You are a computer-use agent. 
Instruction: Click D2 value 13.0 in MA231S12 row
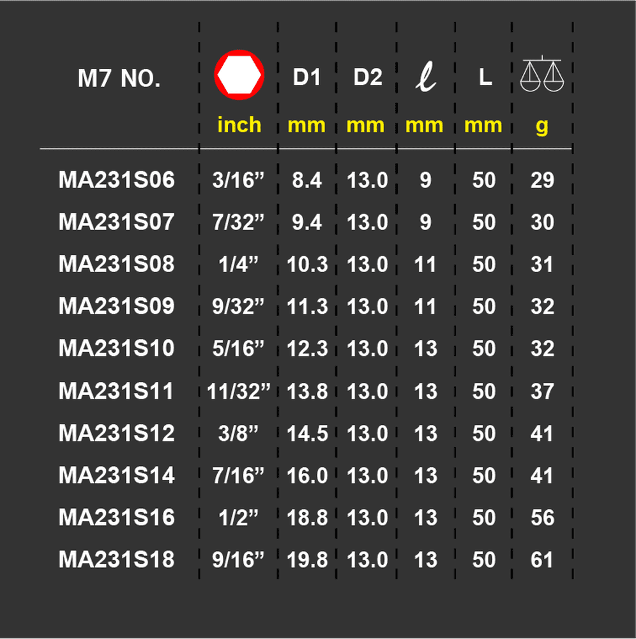[x=367, y=433]
